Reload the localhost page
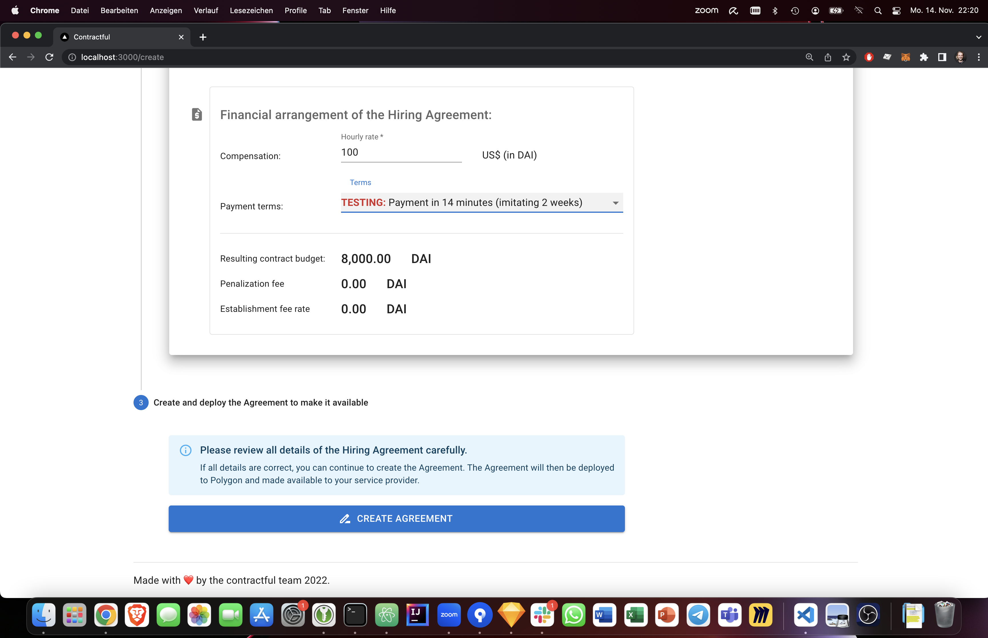 49,57
